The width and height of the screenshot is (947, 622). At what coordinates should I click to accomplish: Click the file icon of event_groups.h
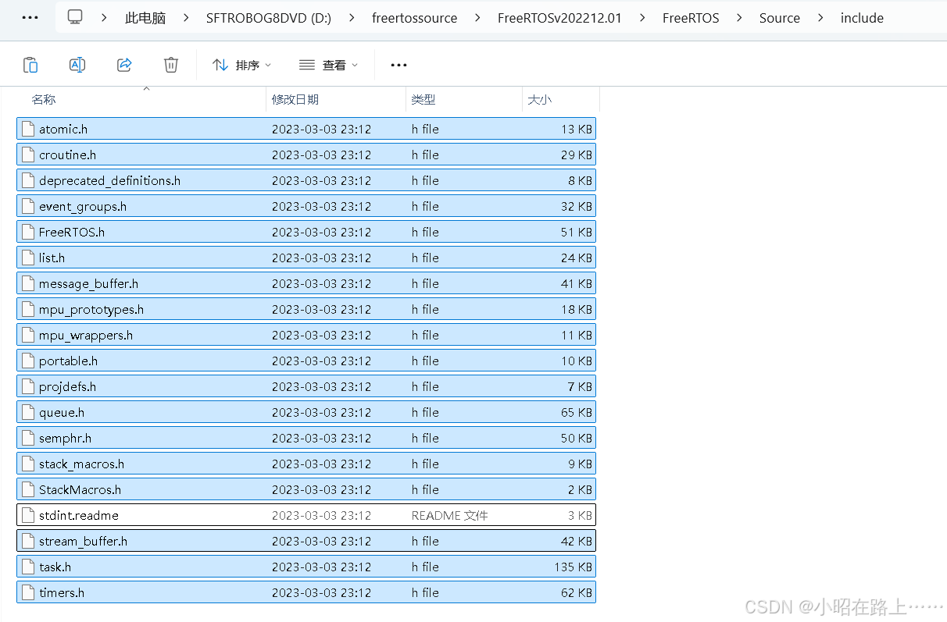coord(28,206)
